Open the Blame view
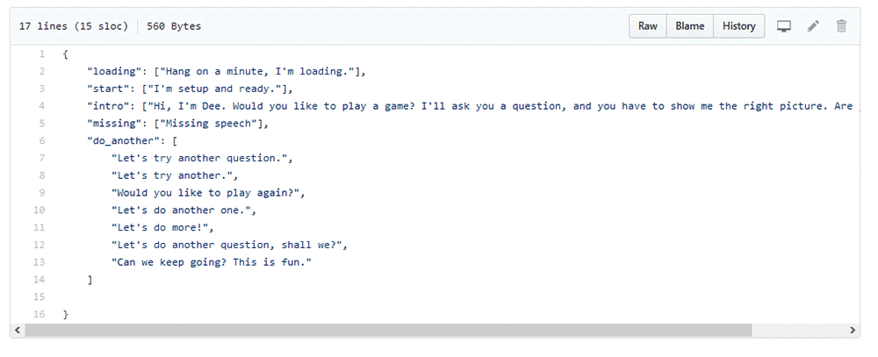This screenshot has height=357, width=878. click(x=690, y=25)
